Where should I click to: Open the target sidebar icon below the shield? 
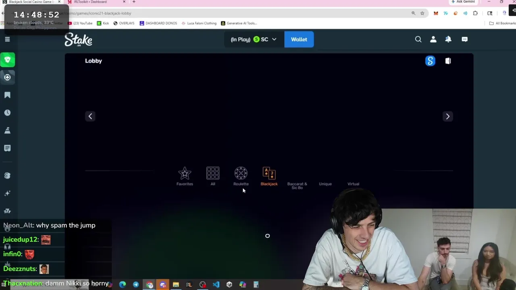click(7, 77)
